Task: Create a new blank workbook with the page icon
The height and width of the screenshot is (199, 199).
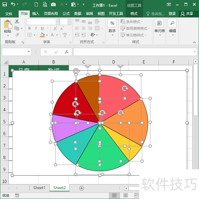Action: [36, 4]
